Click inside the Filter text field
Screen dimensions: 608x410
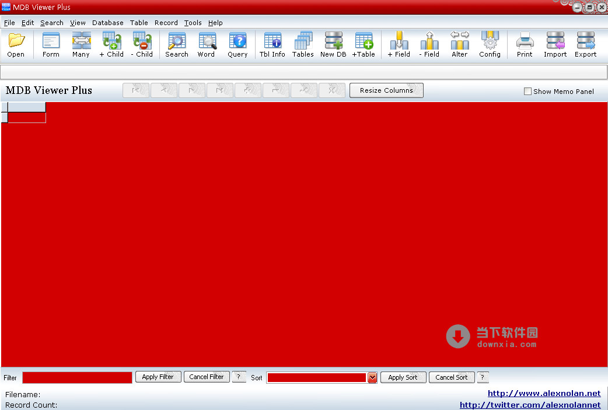(x=77, y=378)
